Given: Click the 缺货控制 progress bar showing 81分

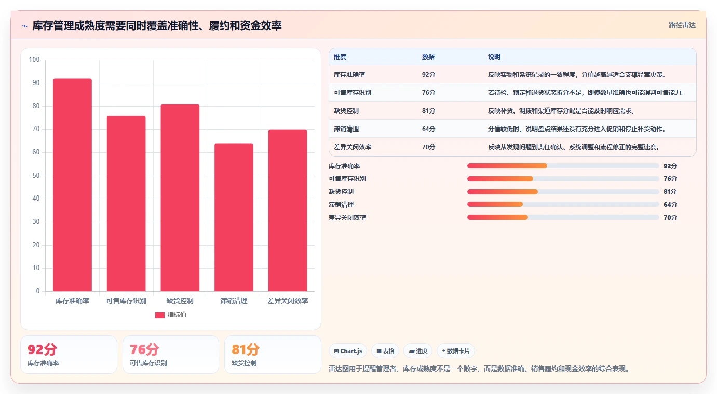Looking at the screenshot, I should click(563, 192).
